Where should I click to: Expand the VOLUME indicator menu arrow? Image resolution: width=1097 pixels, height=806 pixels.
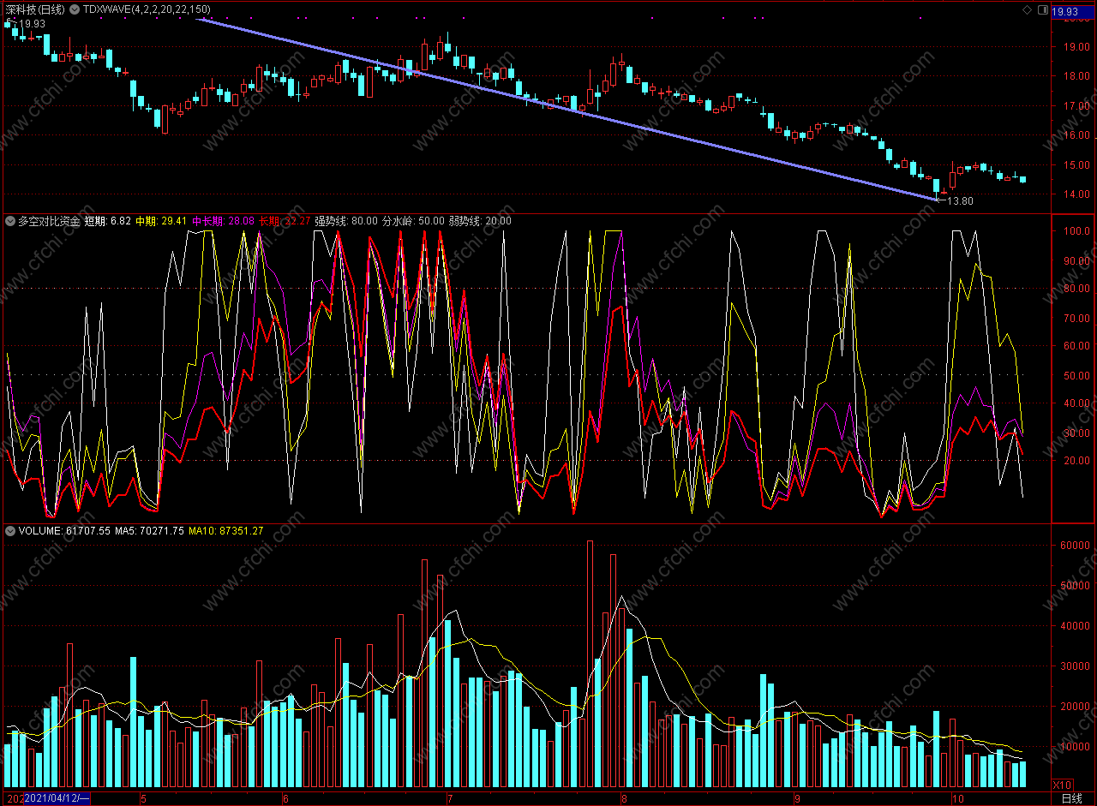point(10,531)
